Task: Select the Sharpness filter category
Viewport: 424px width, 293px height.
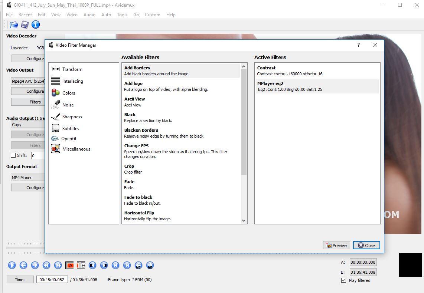Action: (72, 117)
